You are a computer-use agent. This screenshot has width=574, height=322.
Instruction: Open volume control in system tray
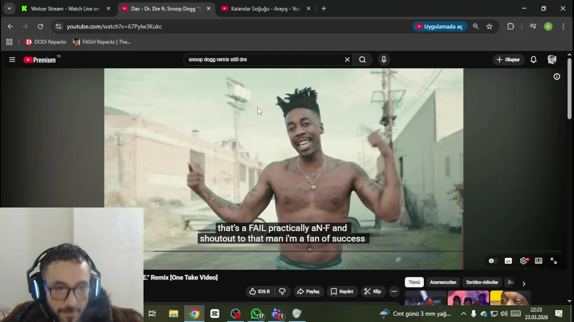point(504,314)
